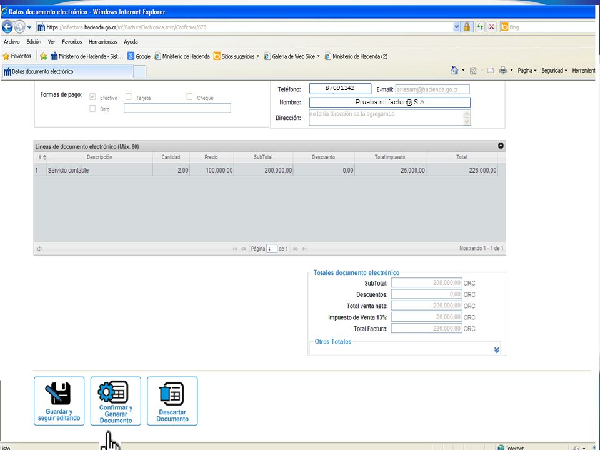Open the address bar history dropdown arrow
This screenshot has height=450, width=600.
[x=456, y=27]
